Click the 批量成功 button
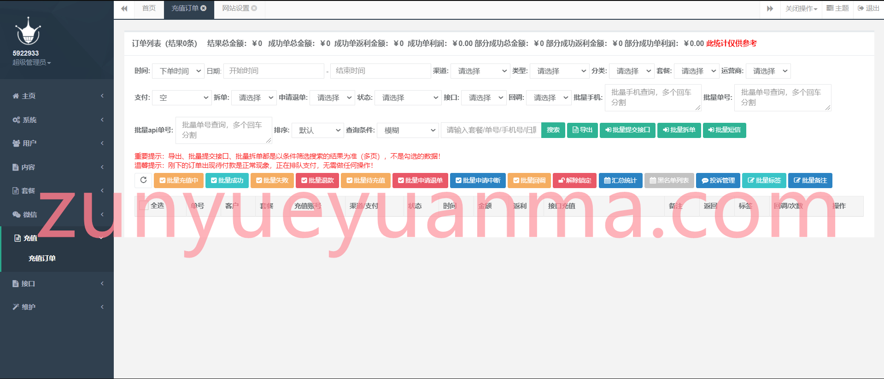This screenshot has width=884, height=379. pyautogui.click(x=227, y=180)
